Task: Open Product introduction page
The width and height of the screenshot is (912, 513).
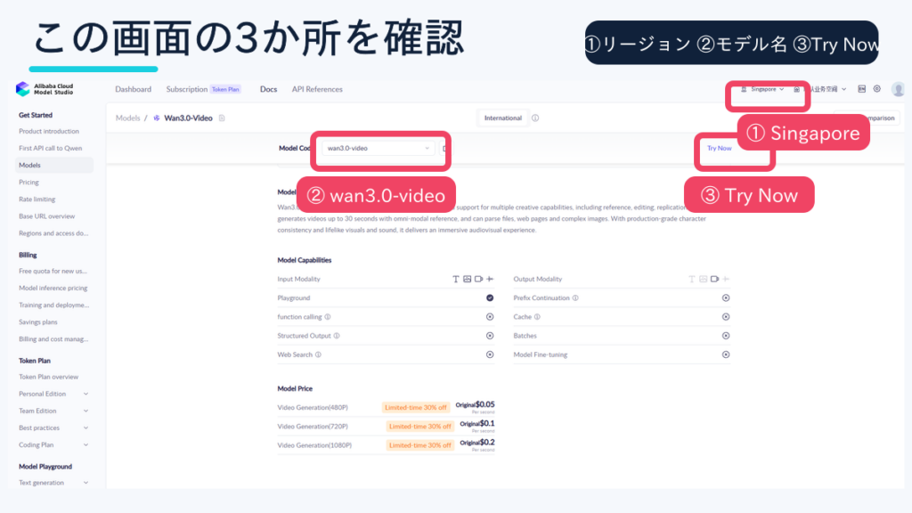Action: [x=49, y=132]
